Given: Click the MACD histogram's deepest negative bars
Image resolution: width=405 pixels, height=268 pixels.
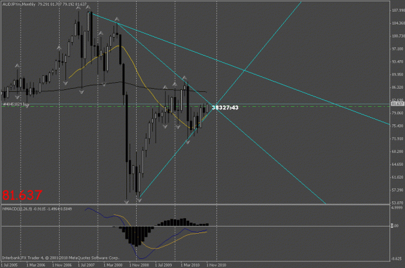Looking at the screenshot, I should coord(136,236).
